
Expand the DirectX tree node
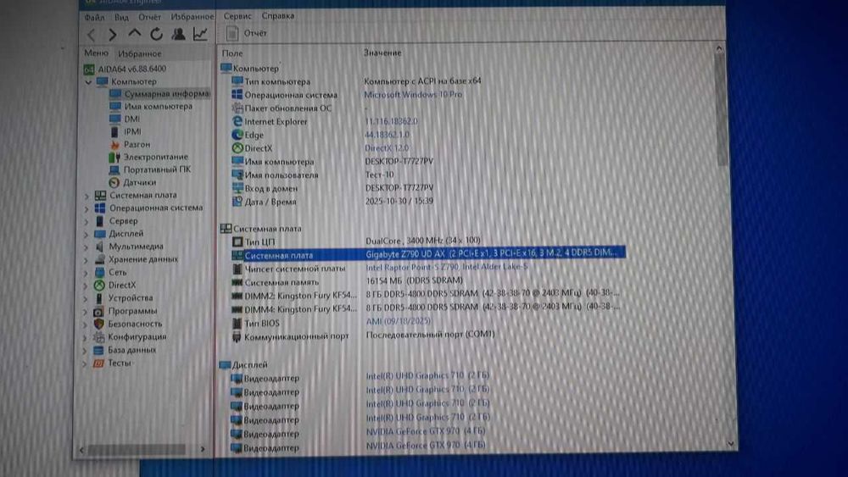click(86, 286)
